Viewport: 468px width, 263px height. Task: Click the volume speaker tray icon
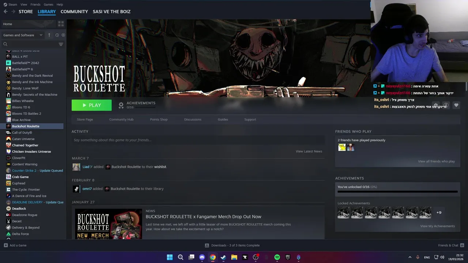(x=442, y=257)
